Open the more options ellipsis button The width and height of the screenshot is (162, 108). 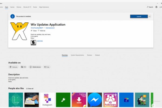(150, 16)
